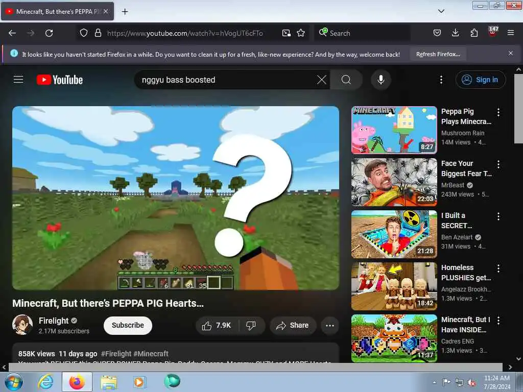Open the tracking protection shield icon

pos(84,33)
